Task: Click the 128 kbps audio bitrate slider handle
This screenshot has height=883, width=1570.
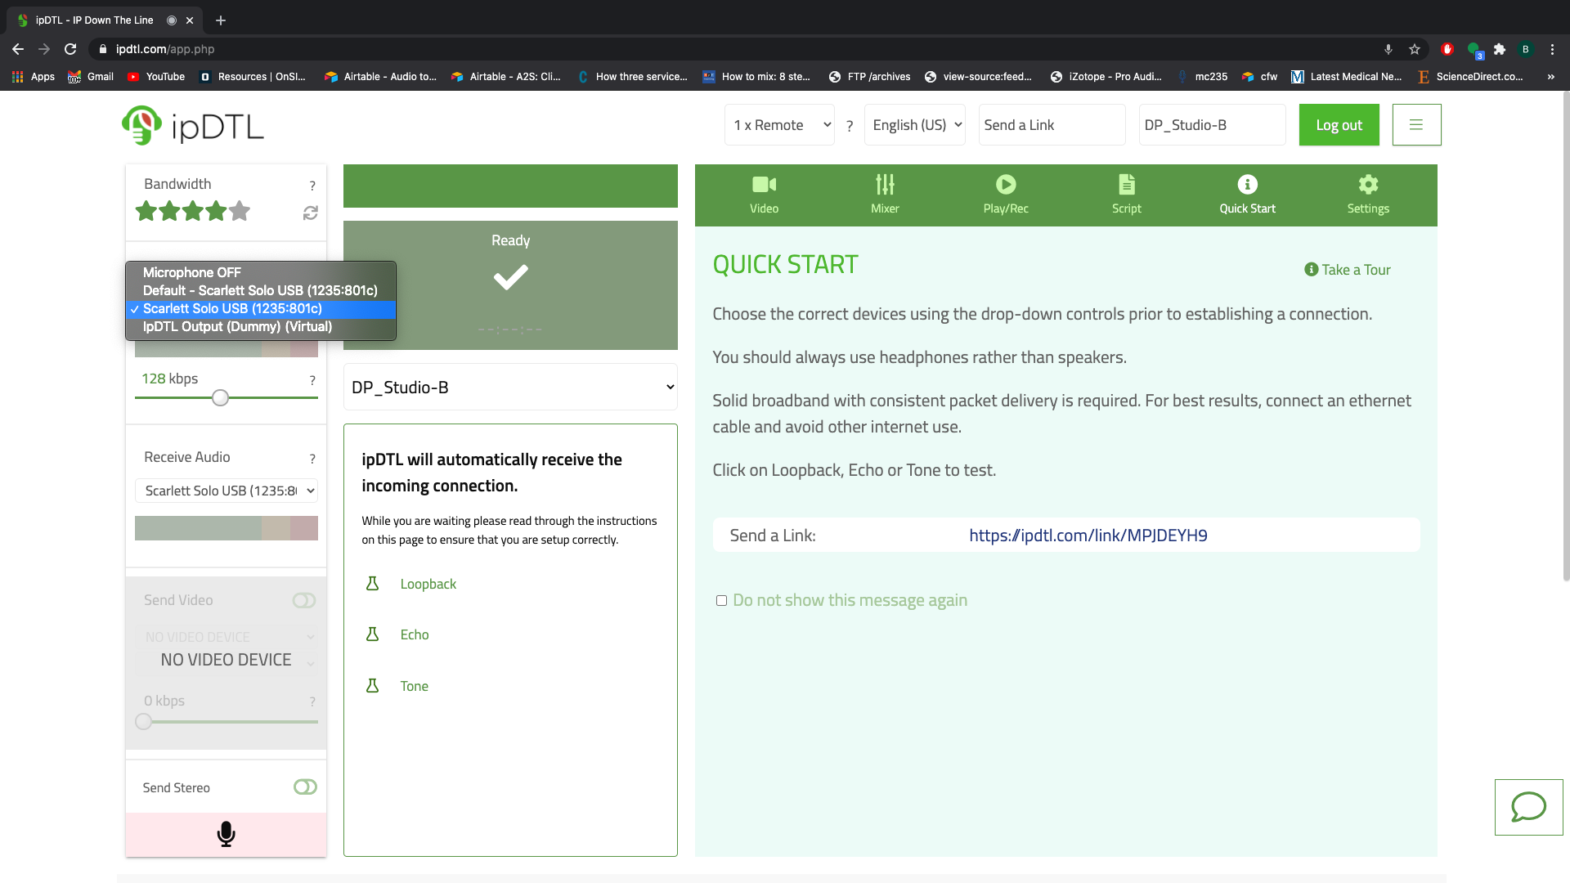Action: (220, 398)
